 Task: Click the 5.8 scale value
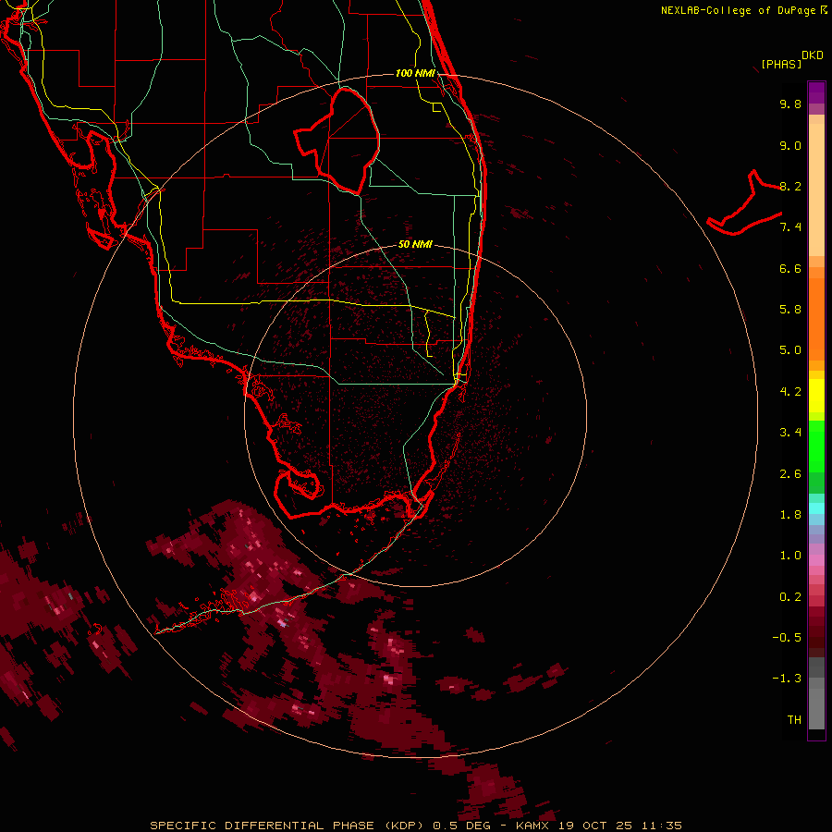pos(790,310)
